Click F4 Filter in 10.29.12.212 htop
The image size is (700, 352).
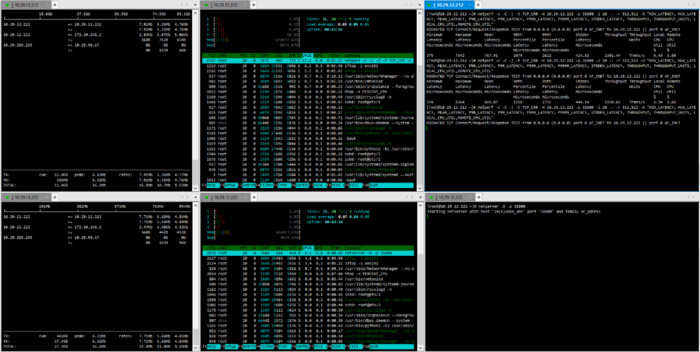point(263,185)
